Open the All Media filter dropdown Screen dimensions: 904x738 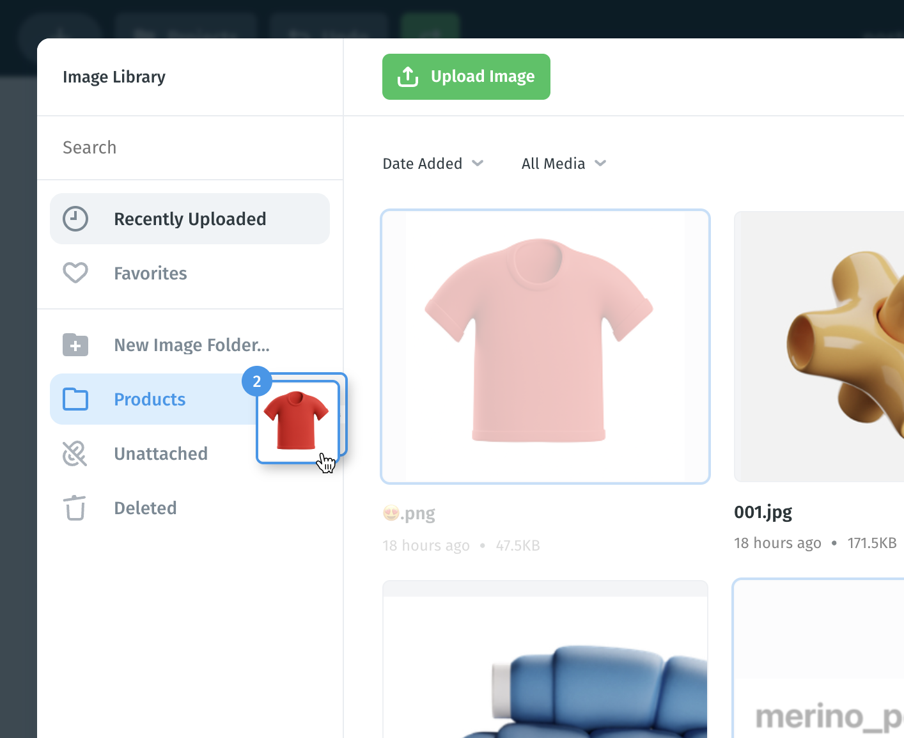point(564,164)
